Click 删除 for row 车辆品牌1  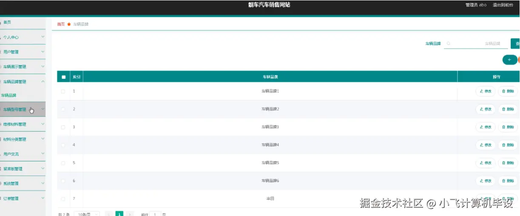(x=508, y=91)
